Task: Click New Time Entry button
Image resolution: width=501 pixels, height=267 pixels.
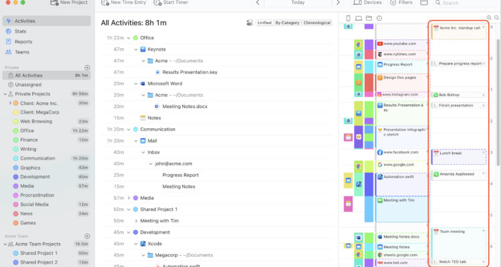Action: [x=124, y=3]
